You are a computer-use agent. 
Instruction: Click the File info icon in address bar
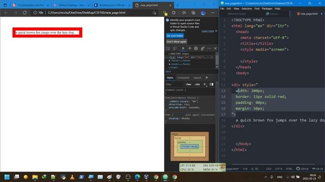(x=35, y=13)
